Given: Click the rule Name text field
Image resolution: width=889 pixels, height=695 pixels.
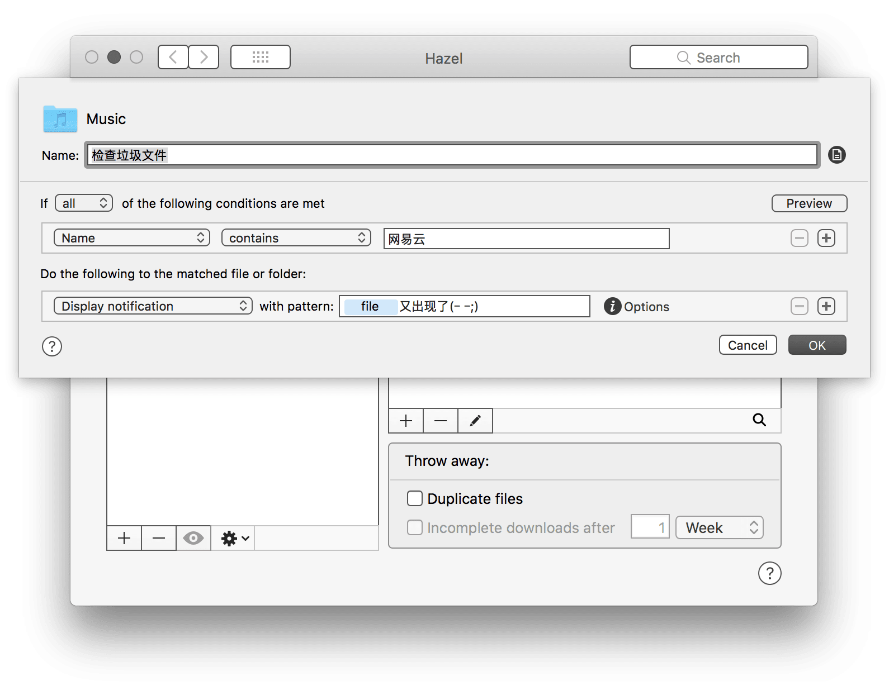Looking at the screenshot, I should coord(452,155).
